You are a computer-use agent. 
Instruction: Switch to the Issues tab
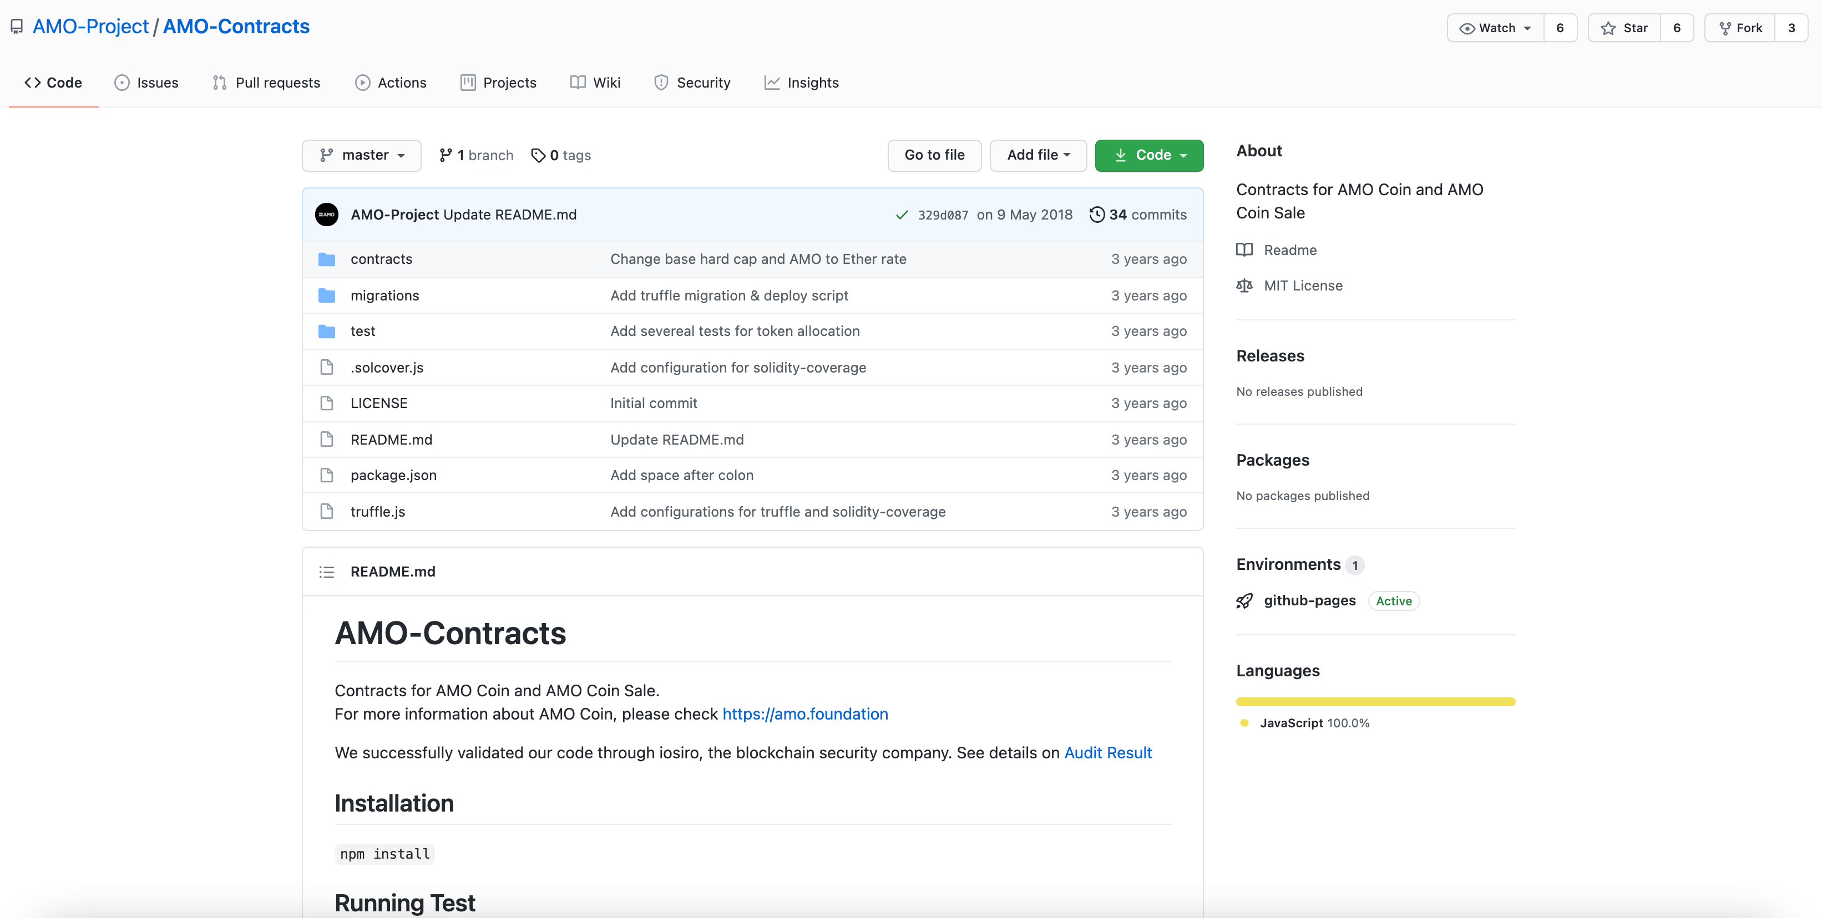tap(146, 83)
